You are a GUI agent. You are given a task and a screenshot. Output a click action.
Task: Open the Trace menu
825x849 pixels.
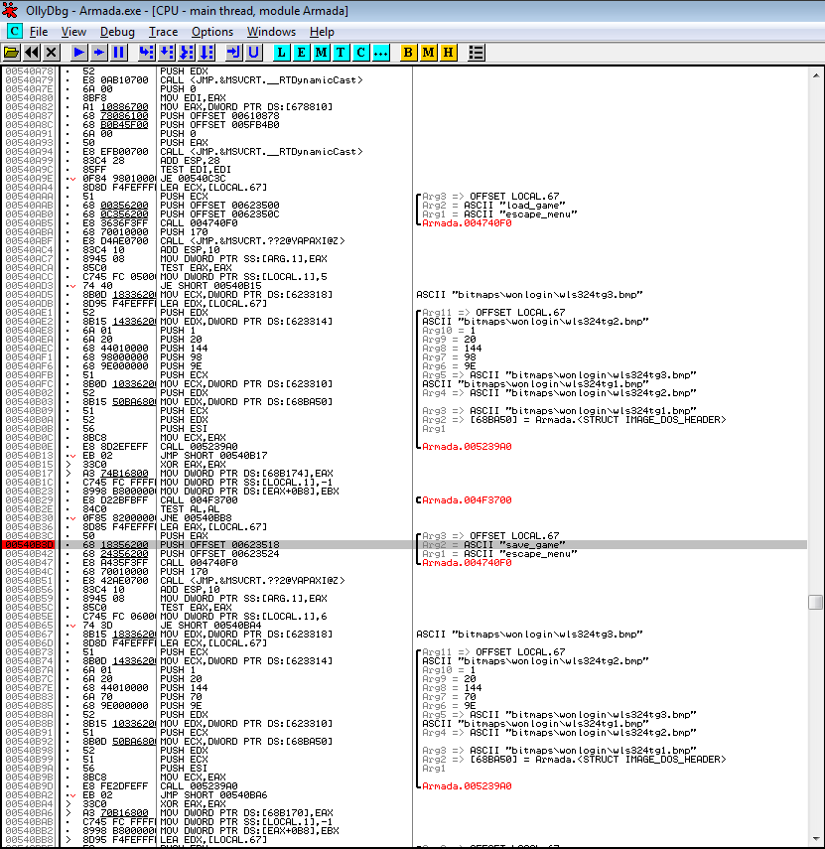(164, 32)
